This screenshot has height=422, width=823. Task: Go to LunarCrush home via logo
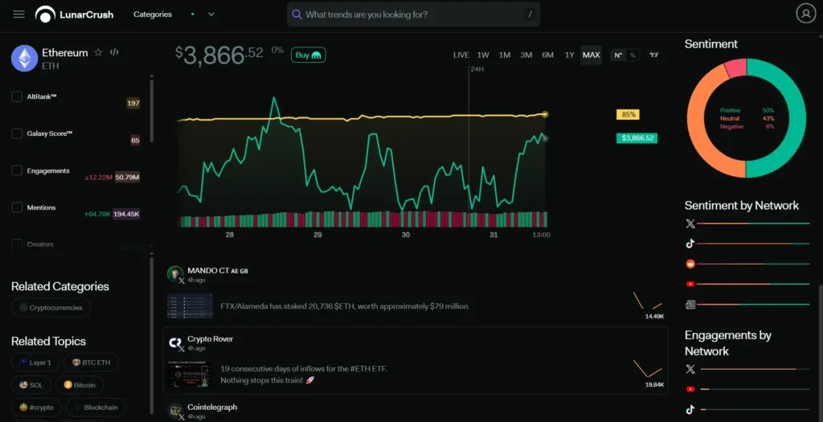point(74,14)
